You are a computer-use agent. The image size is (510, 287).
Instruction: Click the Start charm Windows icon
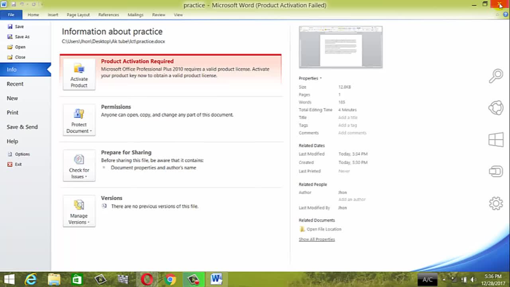coord(496,140)
